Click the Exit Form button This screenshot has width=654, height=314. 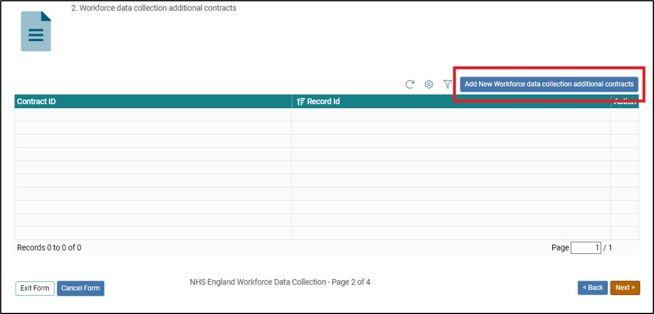[35, 288]
